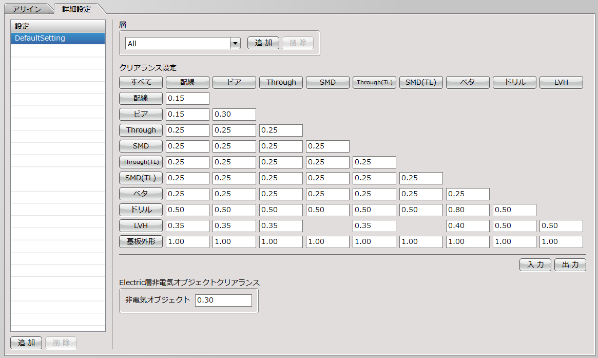Open the layer All dropdown
The height and width of the screenshot is (358, 598).
point(235,43)
